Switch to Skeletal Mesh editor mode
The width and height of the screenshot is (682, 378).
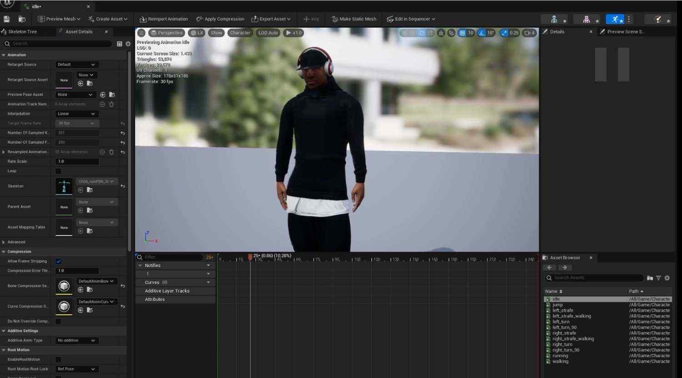point(587,19)
